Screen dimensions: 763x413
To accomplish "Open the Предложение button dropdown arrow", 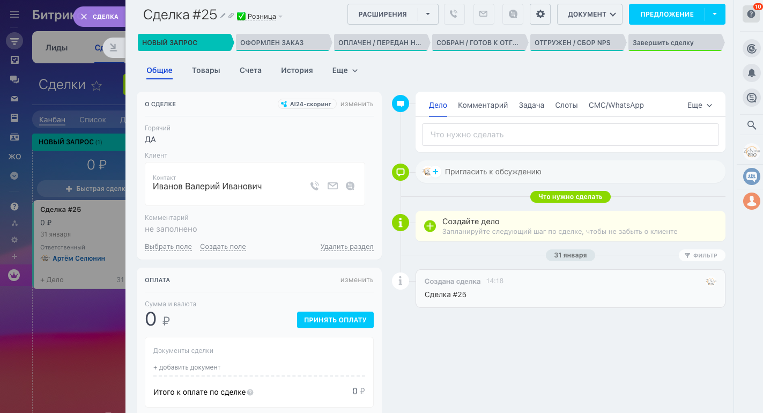I will tap(715, 14).
